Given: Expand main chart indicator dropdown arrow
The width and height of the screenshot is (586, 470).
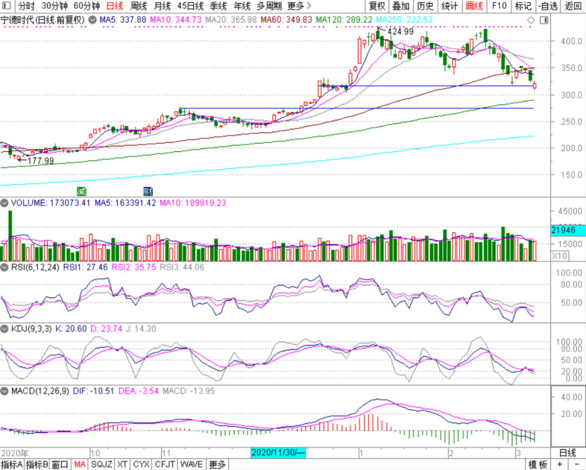Looking at the screenshot, I should [x=92, y=20].
